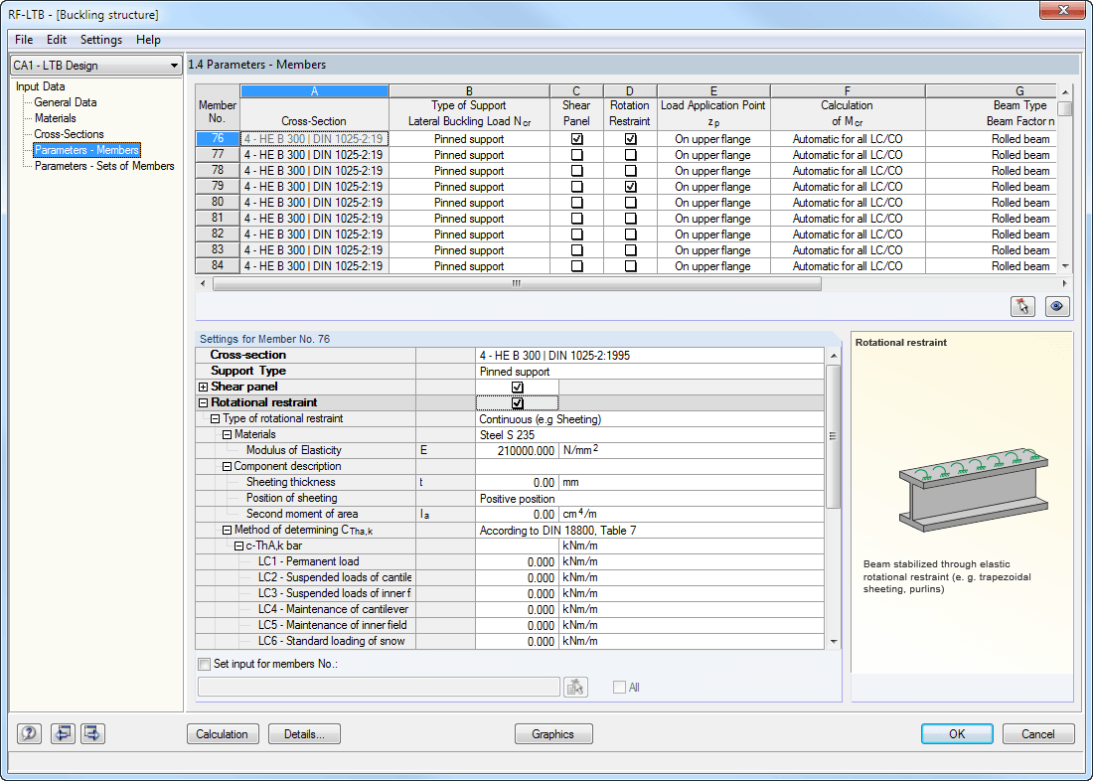
Task: Go to previous input window arrow icon
Action: 64,733
